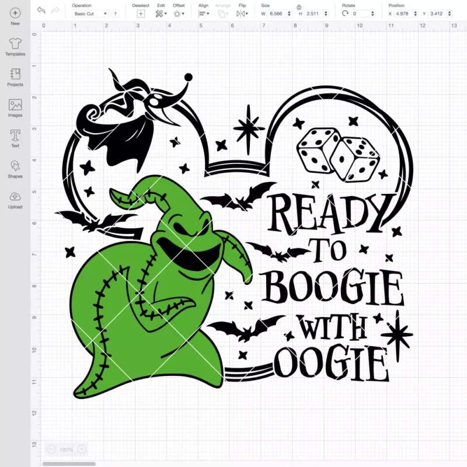Click the 100% zoom level label

coord(66,449)
